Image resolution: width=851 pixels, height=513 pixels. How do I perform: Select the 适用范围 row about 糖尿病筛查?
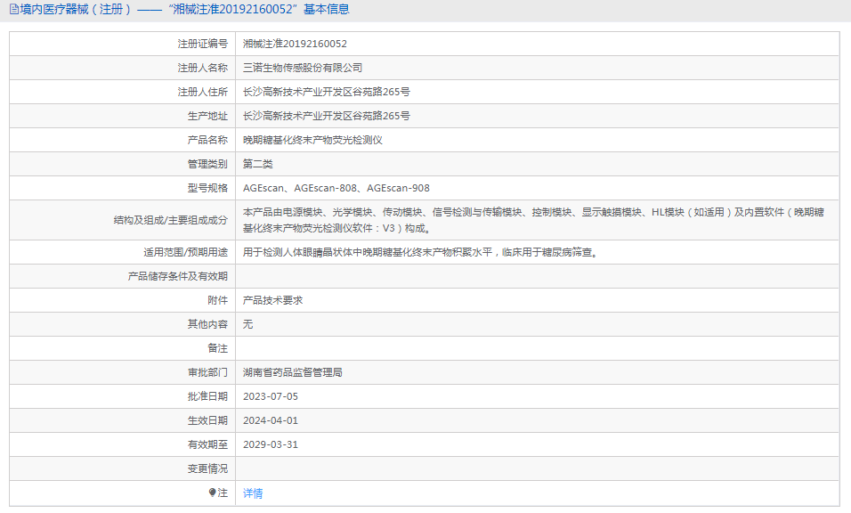tap(427, 252)
